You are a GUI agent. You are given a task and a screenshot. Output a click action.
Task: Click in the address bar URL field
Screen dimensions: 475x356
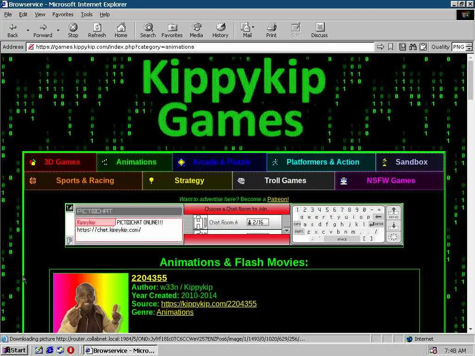(x=200, y=47)
